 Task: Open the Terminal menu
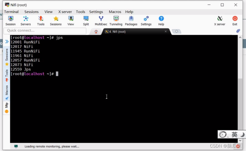tap(11, 12)
